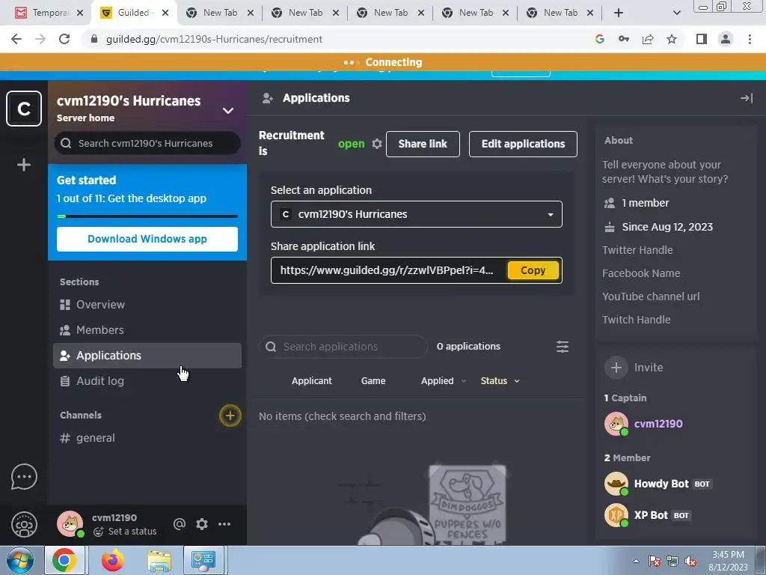Click the Game column header
This screenshot has height=575, width=766.
click(373, 381)
